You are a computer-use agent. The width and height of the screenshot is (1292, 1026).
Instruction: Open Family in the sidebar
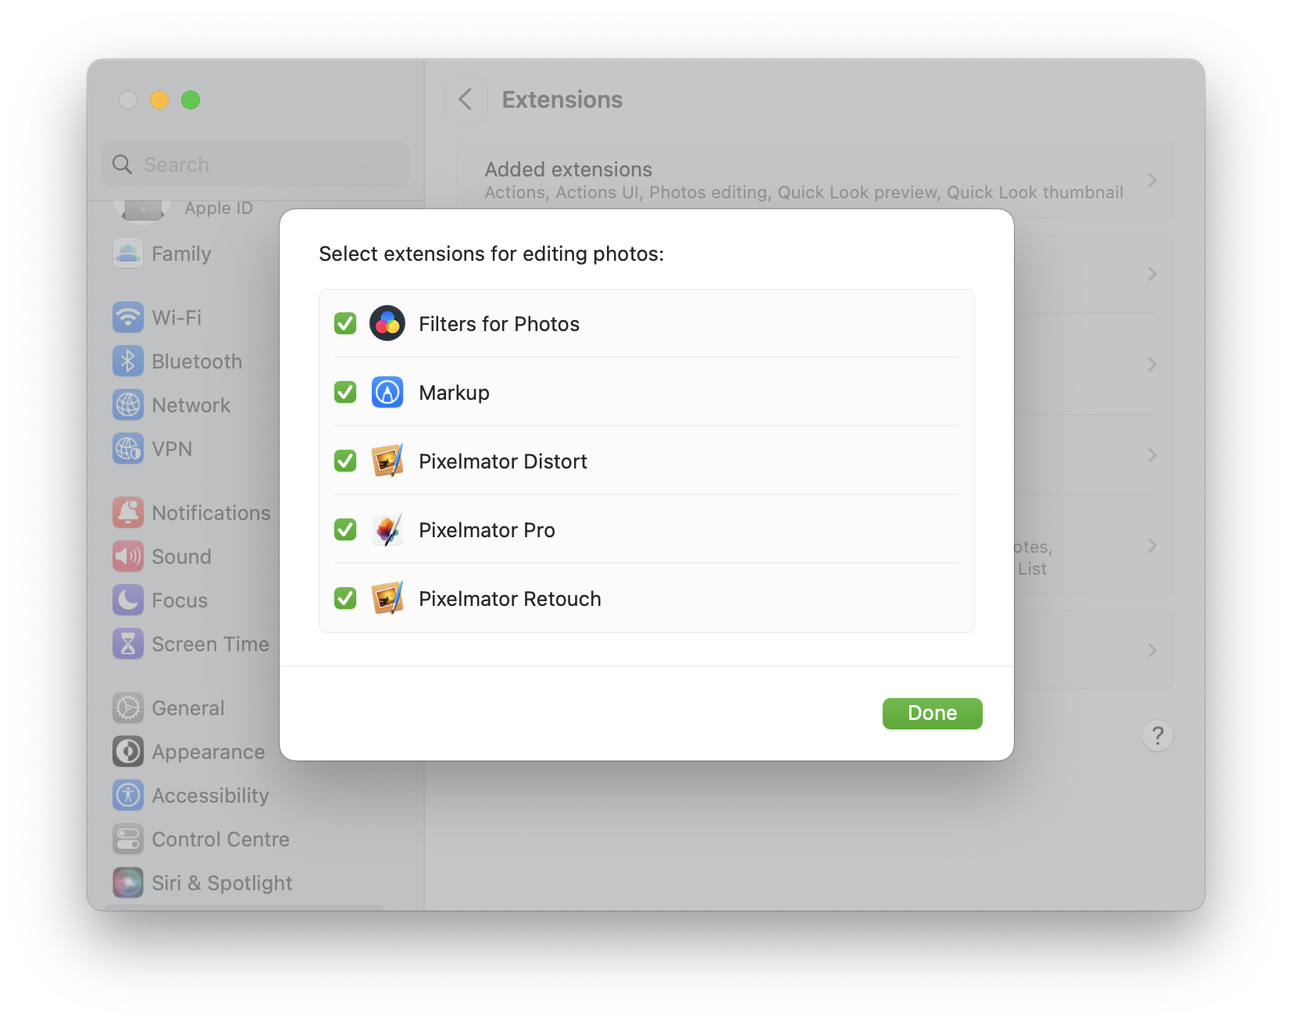pyautogui.click(x=181, y=254)
